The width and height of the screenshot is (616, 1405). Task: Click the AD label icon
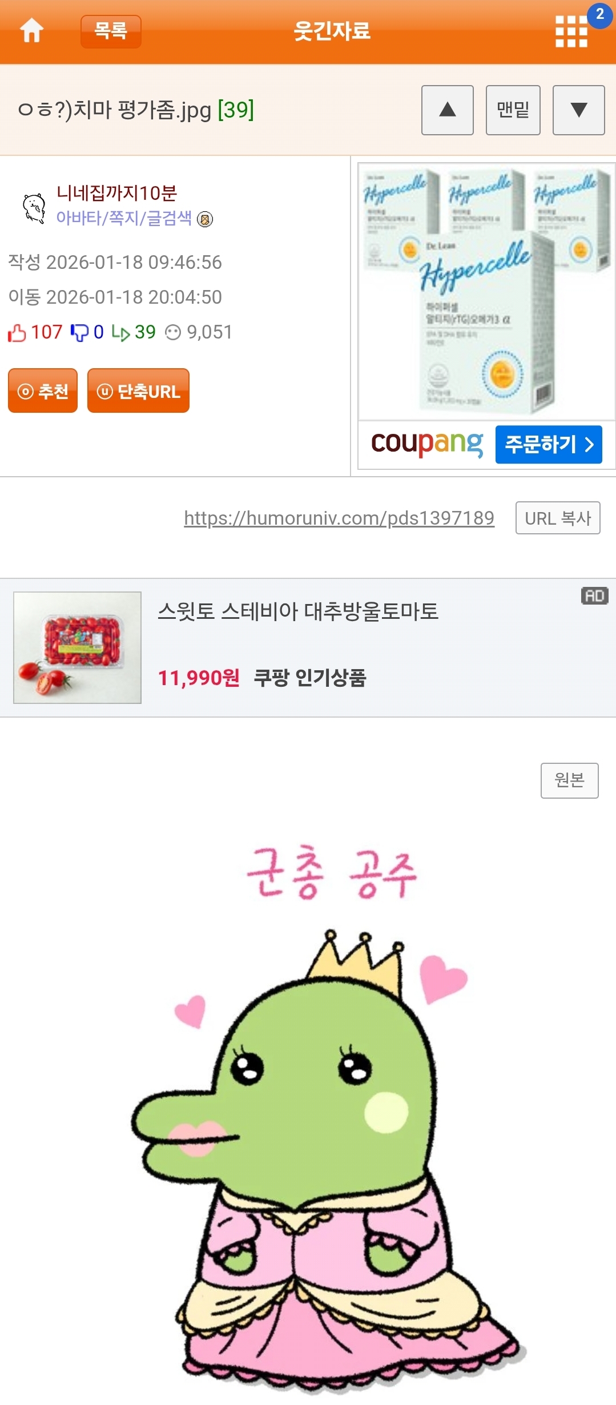[594, 596]
